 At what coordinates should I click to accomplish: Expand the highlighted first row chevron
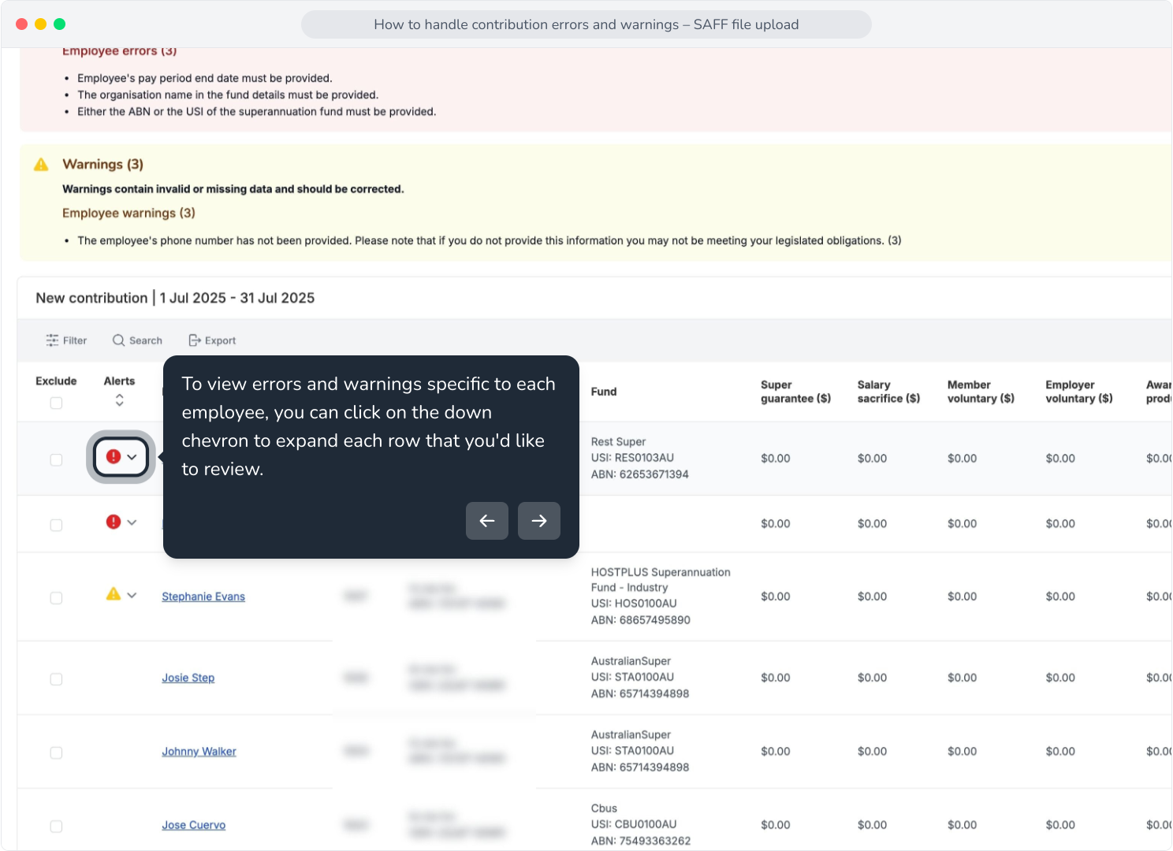click(132, 457)
